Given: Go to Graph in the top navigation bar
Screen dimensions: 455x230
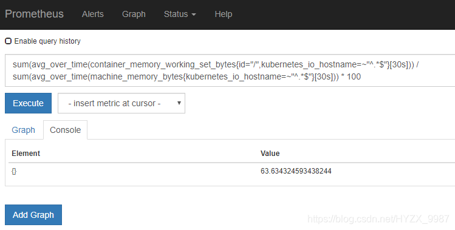Looking at the screenshot, I should click(x=134, y=14).
